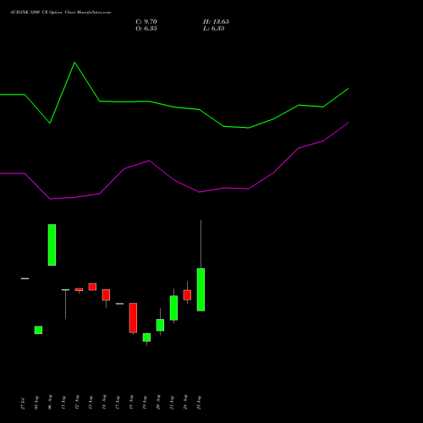Click the red candle above 13 Aug

pyautogui.click(x=92, y=287)
